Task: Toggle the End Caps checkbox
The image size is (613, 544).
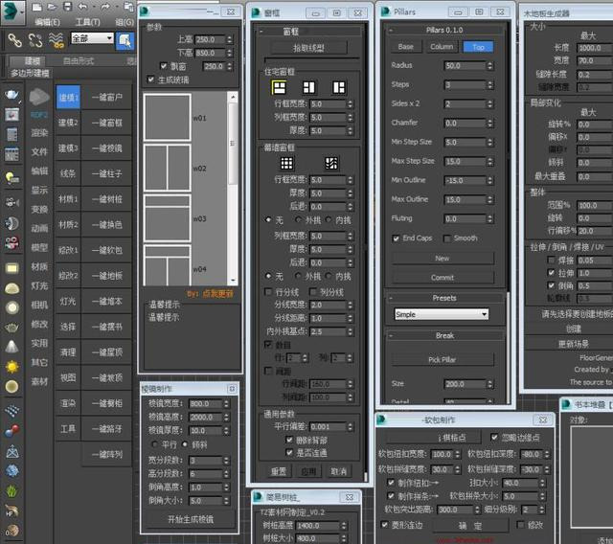Action: 397,238
